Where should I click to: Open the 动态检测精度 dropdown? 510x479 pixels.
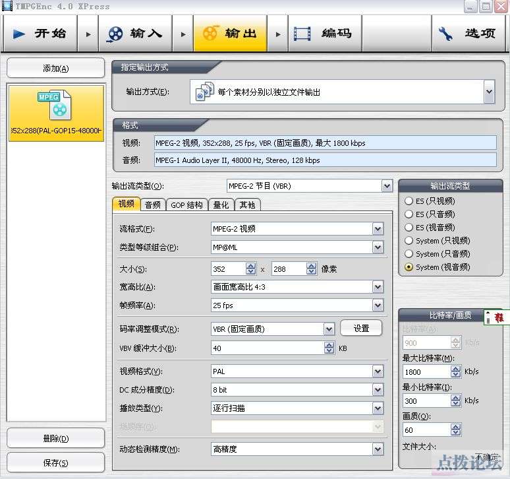coord(378,449)
